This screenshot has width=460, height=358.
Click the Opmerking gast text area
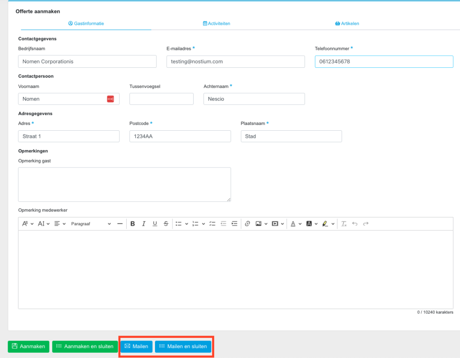(x=124, y=185)
